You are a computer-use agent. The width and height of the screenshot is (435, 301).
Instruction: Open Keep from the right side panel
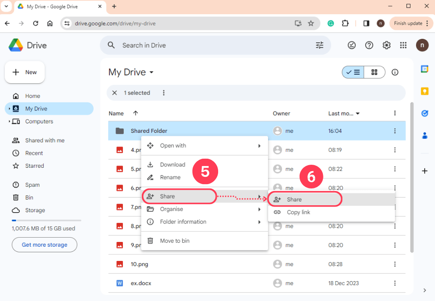click(x=425, y=91)
